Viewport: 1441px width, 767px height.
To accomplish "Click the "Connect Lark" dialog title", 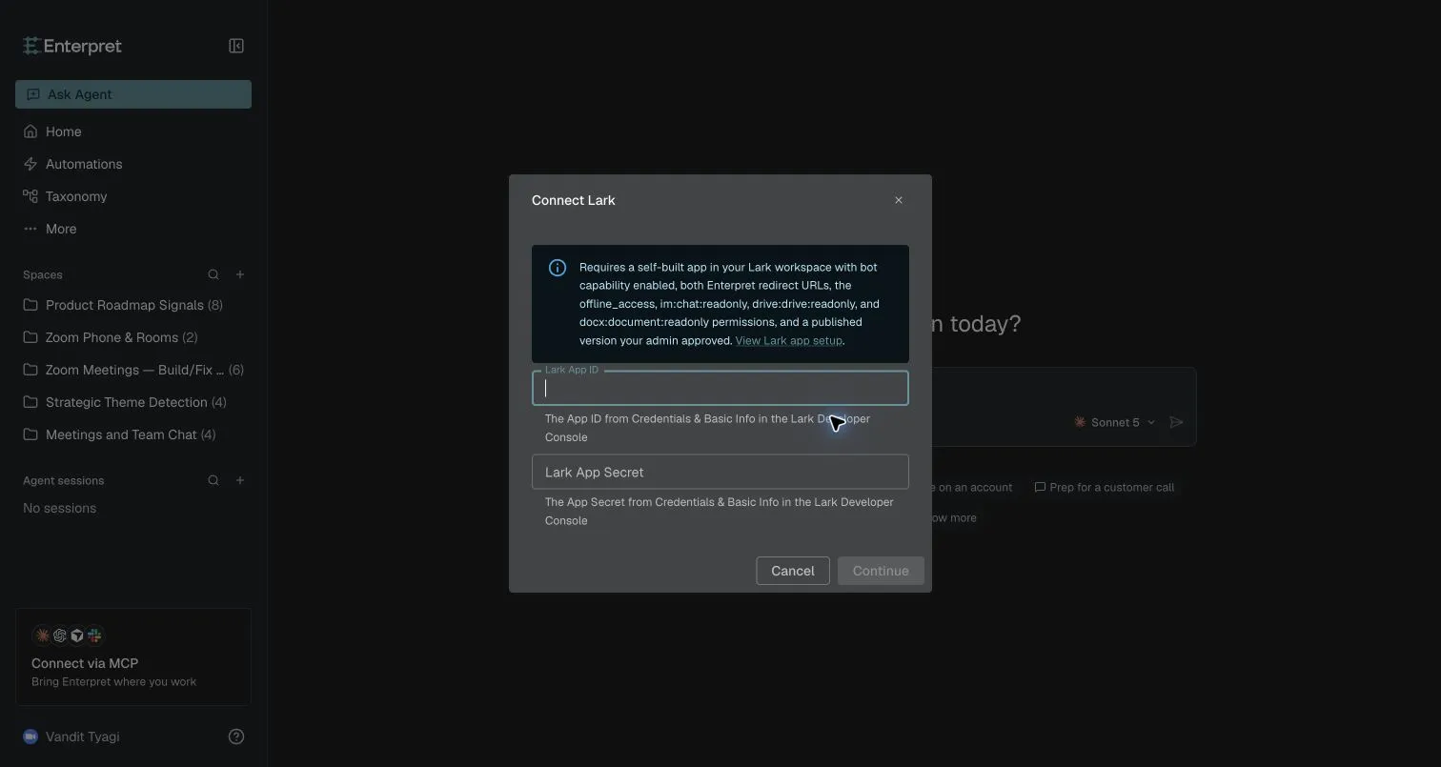I will pyautogui.click(x=574, y=200).
